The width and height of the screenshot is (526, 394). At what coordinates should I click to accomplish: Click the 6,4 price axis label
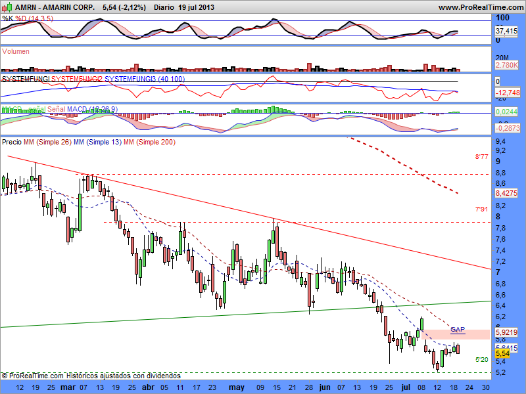tap(500, 305)
